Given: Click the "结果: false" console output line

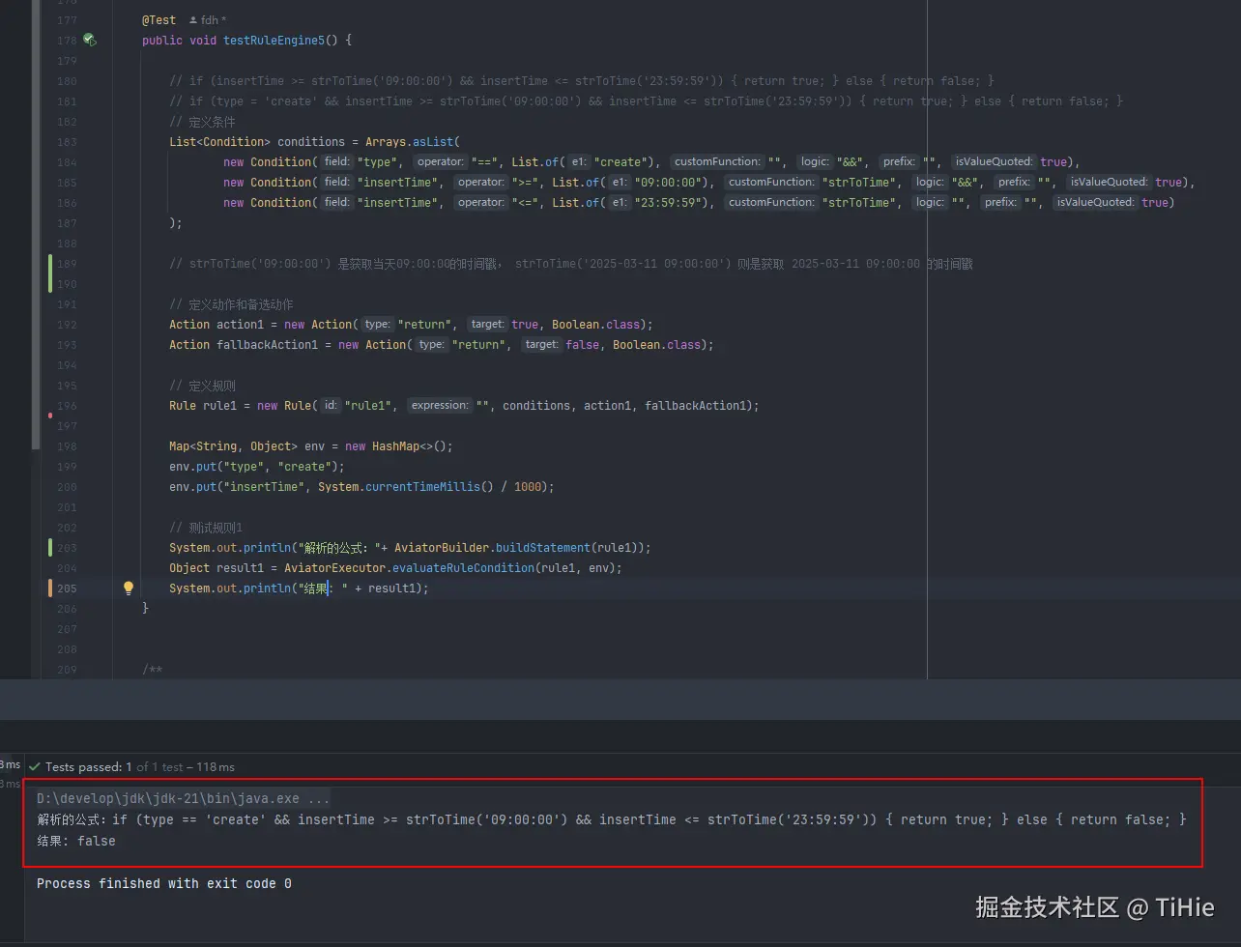Looking at the screenshot, I should (x=76, y=841).
